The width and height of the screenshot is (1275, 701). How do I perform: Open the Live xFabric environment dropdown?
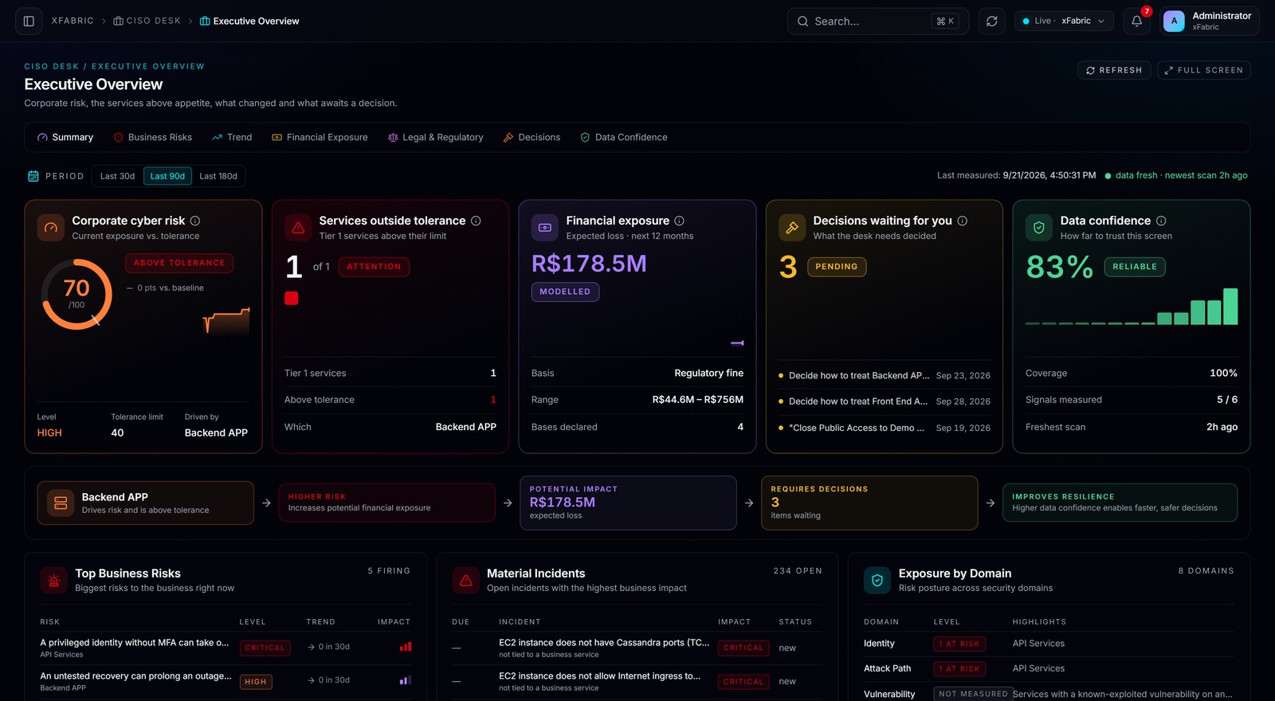[x=1064, y=21]
